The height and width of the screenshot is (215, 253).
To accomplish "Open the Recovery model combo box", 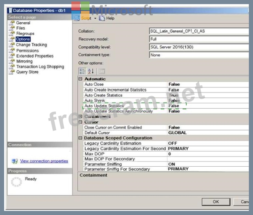I will [x=199, y=39].
